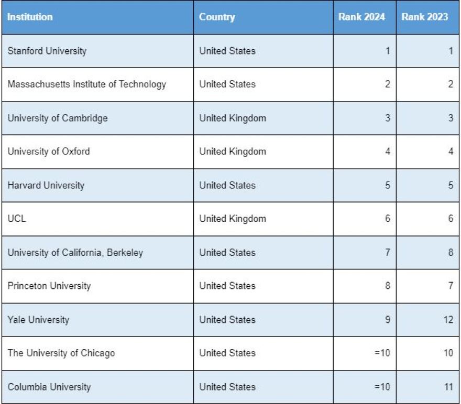This screenshot has height=404, width=461.
Task: Select the University of Oxford cell
Action: pos(49,151)
